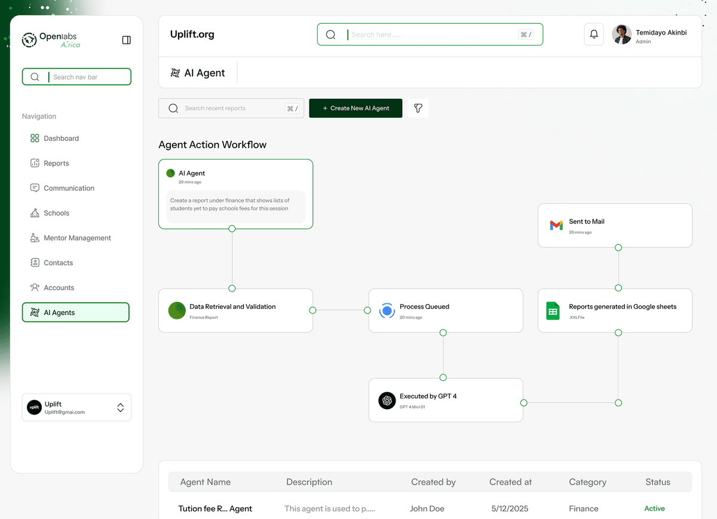Click Create New AI Agent button
The height and width of the screenshot is (519, 717).
(x=356, y=108)
